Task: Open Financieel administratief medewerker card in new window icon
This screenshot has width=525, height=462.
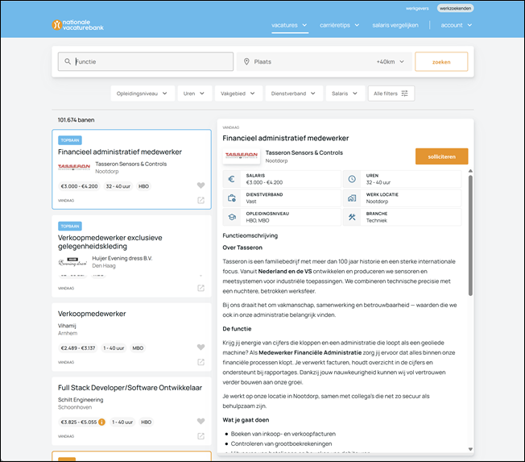Action: pos(200,201)
